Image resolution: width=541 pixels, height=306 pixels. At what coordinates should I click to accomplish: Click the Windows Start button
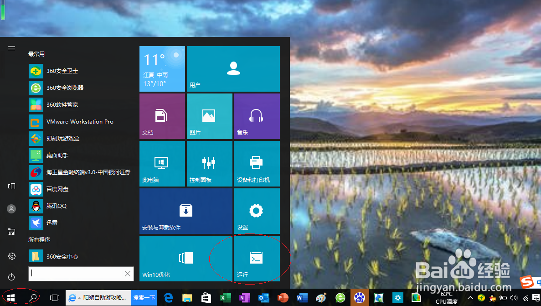10,298
